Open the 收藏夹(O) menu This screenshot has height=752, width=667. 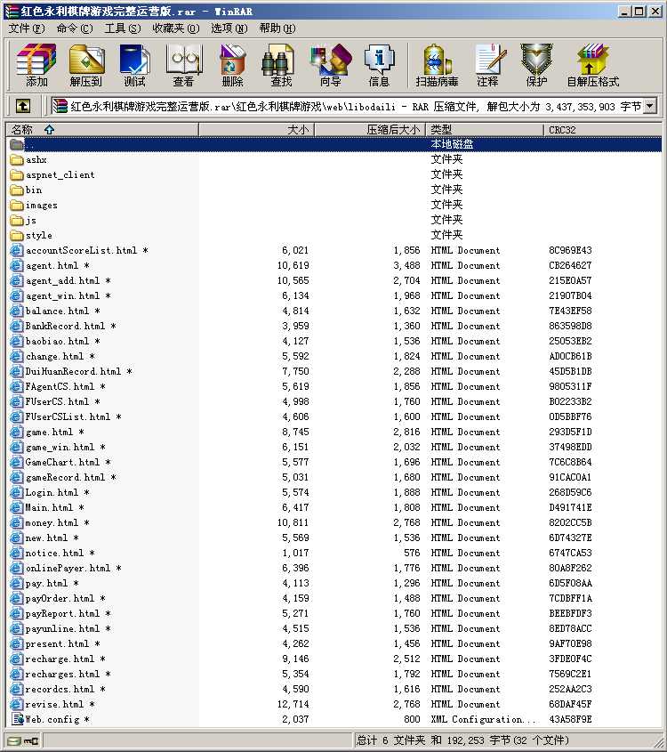tap(176, 28)
